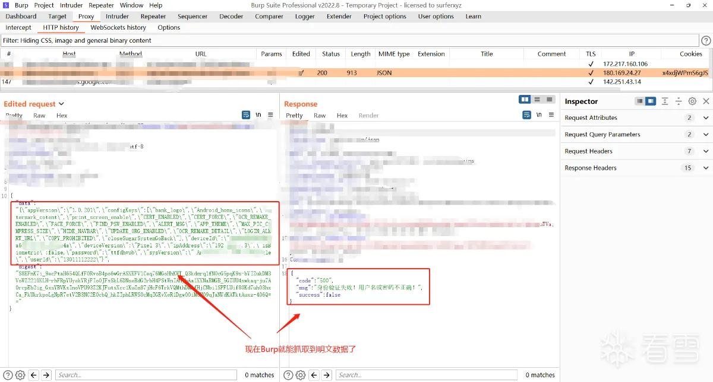Image resolution: width=713 pixels, height=382 pixels.
Task: Show response in Hex view
Action: (x=342, y=116)
